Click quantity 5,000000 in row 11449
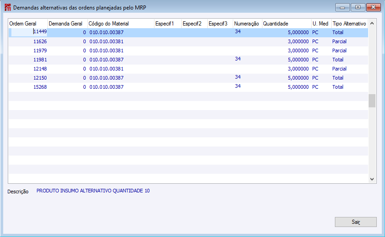The width and height of the screenshot is (385, 237). coord(298,32)
